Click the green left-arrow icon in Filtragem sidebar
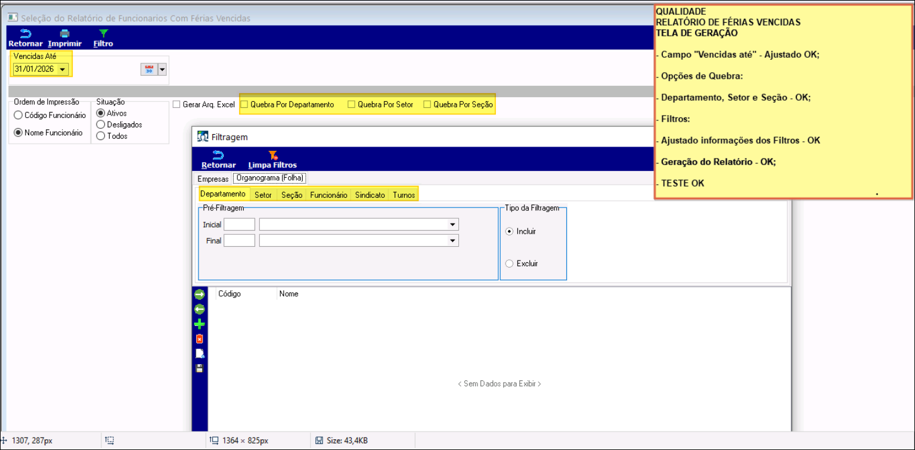This screenshot has height=450, width=915. 199,309
